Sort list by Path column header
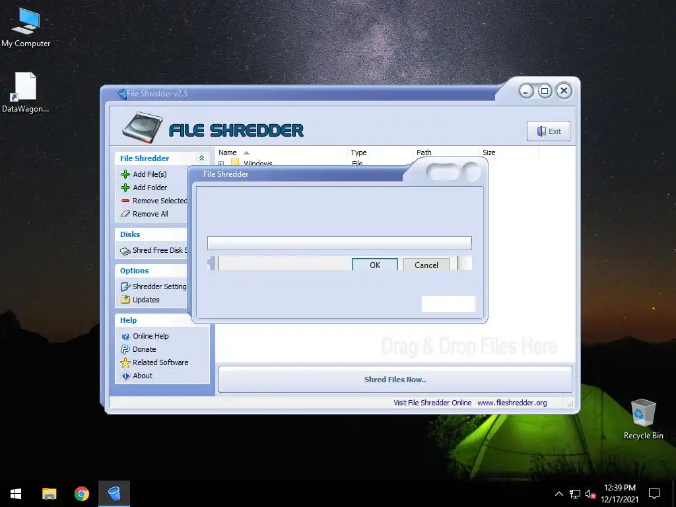Screen dimensions: 676x507 pos(446,152)
